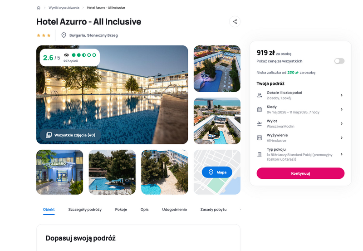Click the TripAdvisor owl icon
Viewport: 363px width, 251px height.
tap(66, 55)
